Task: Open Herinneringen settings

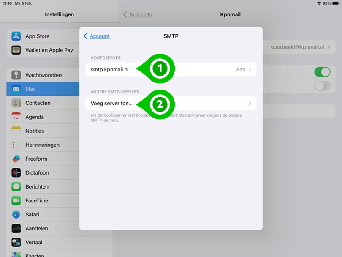Action: (15, 145)
